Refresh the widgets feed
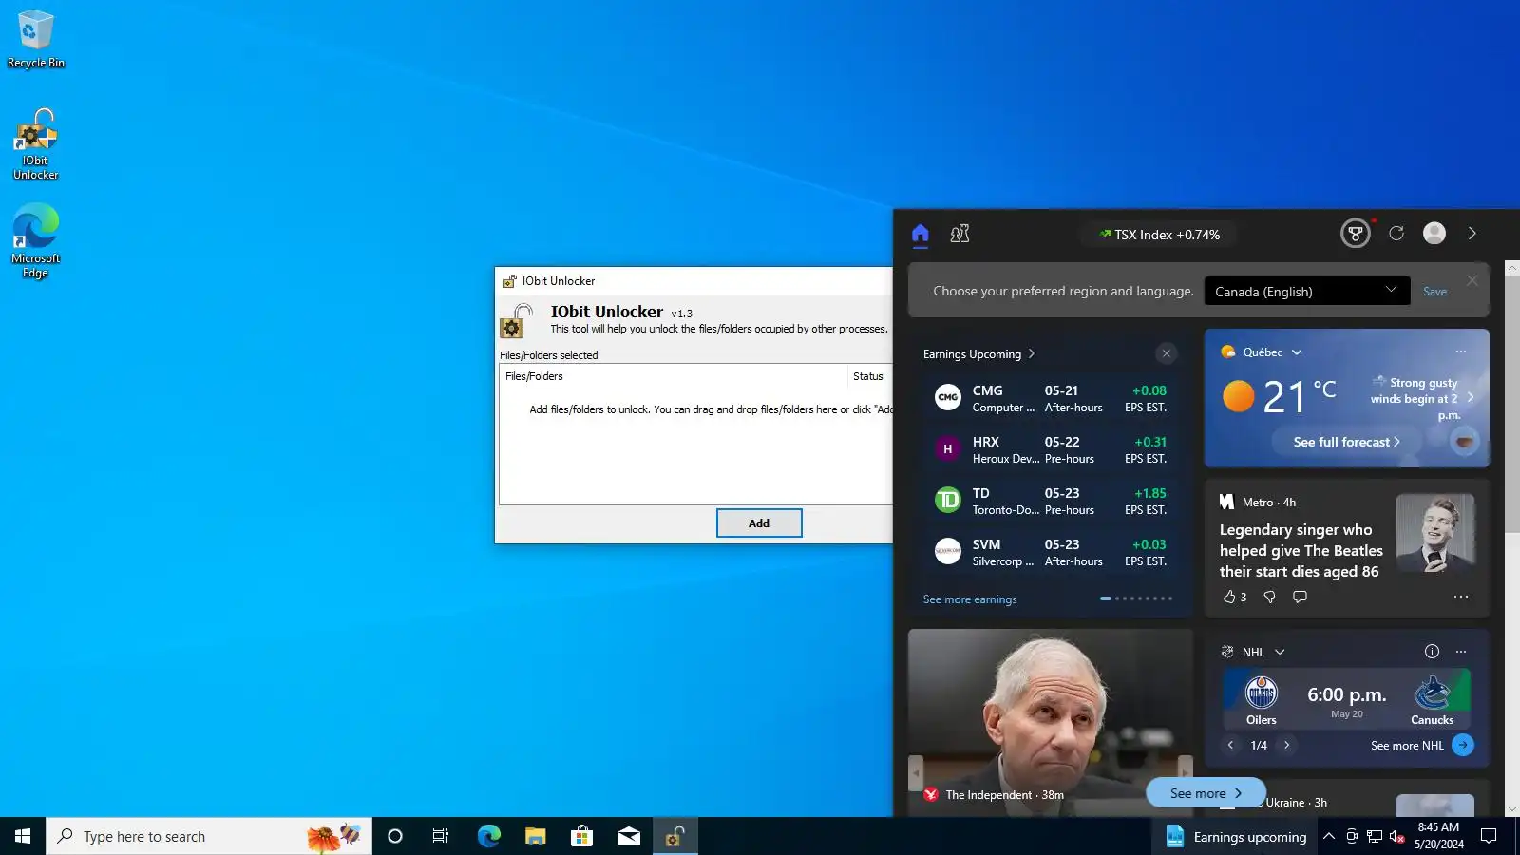1520x855 pixels. (1396, 234)
